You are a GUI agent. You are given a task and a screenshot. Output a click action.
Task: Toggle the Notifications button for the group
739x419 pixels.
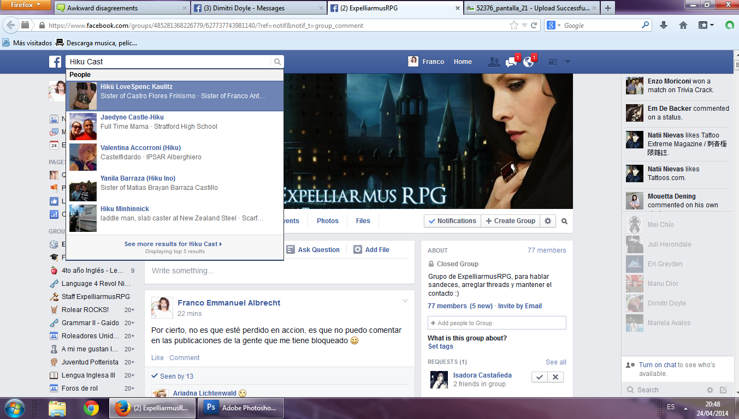(x=452, y=221)
